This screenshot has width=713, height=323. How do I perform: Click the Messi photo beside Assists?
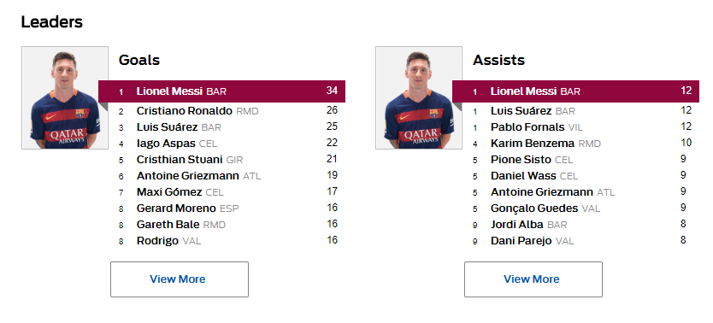coord(419,97)
